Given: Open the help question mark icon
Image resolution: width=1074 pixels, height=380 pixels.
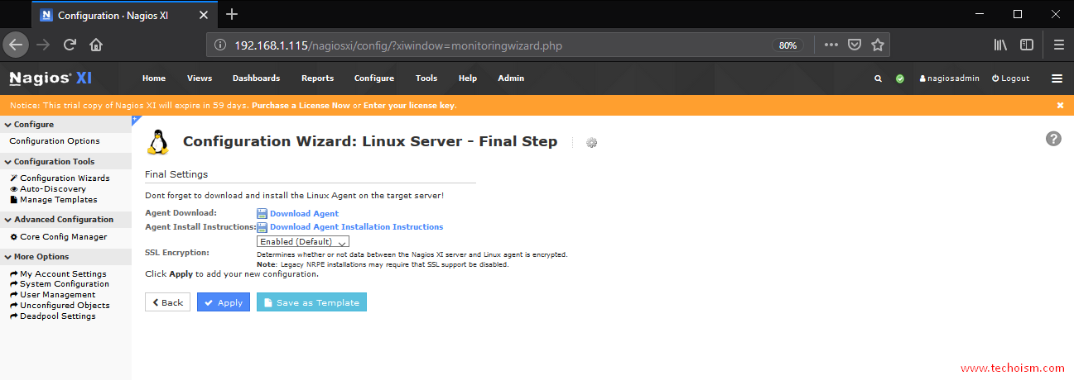Looking at the screenshot, I should point(1053,139).
